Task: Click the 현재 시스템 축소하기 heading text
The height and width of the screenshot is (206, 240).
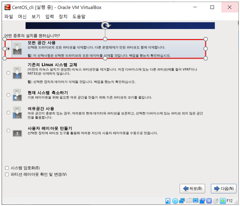Action: [47, 93]
